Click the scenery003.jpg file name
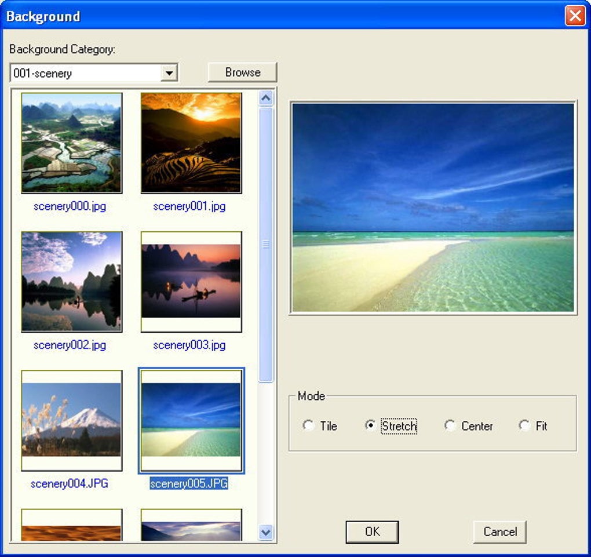 [189, 345]
